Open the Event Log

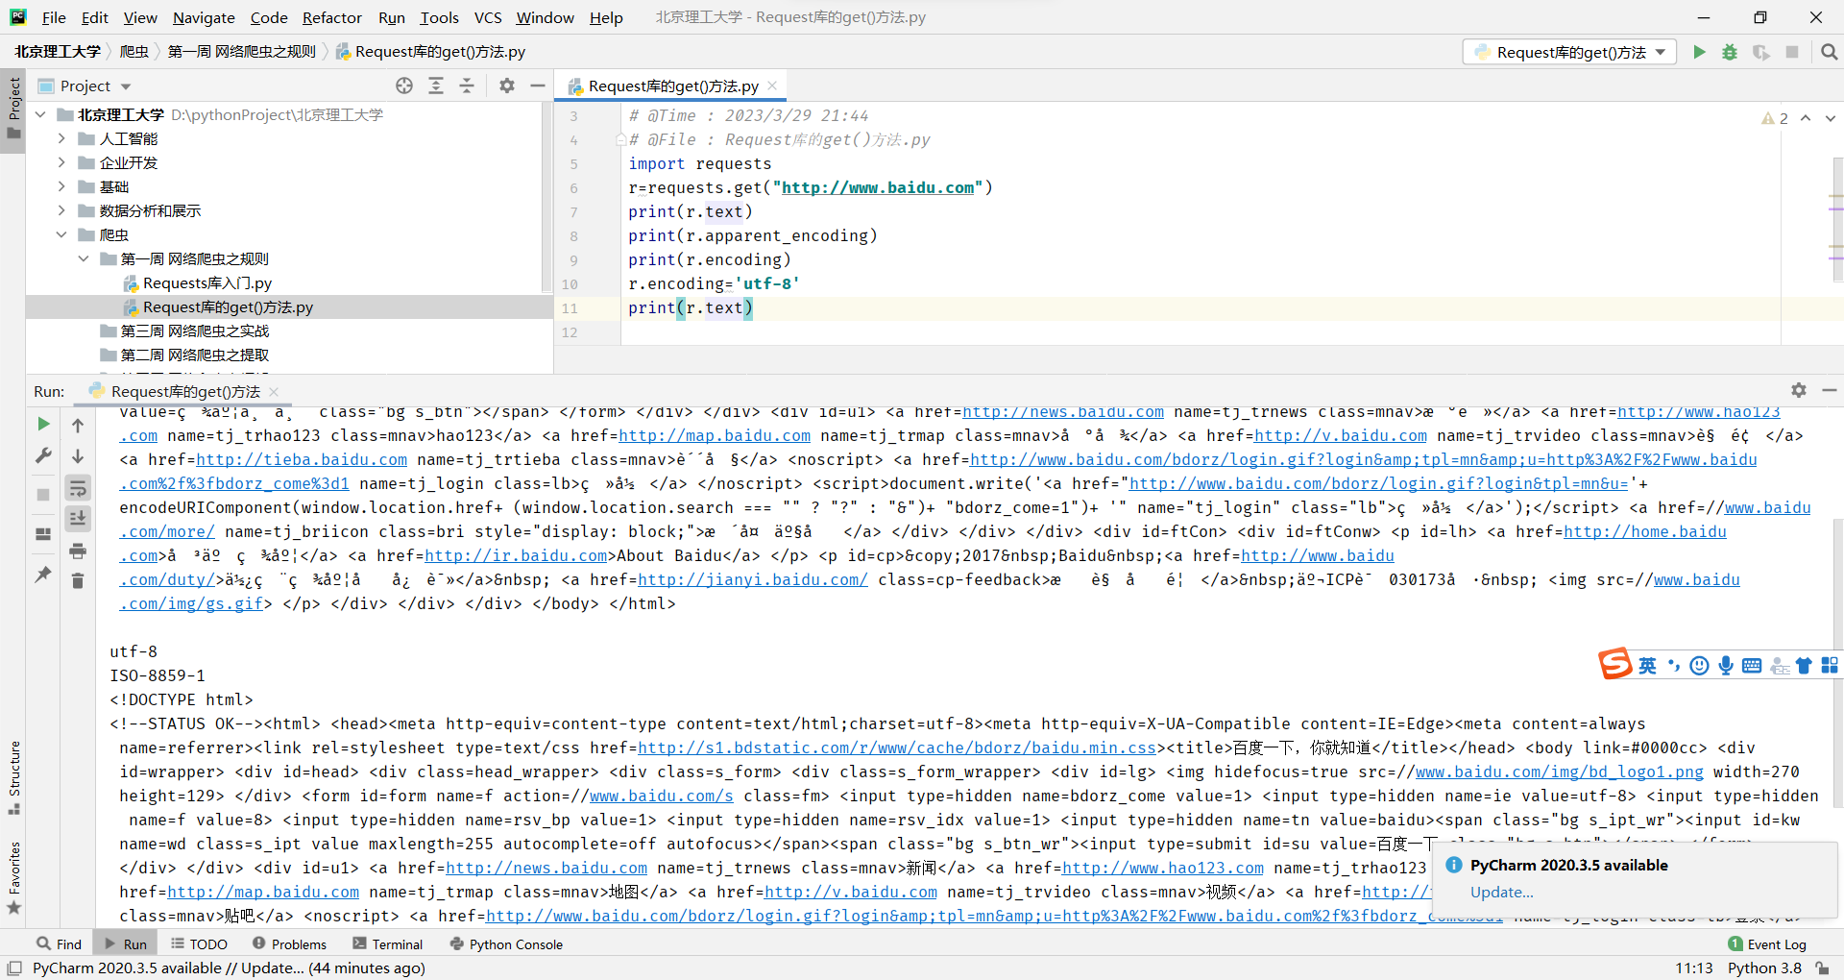[1767, 943]
